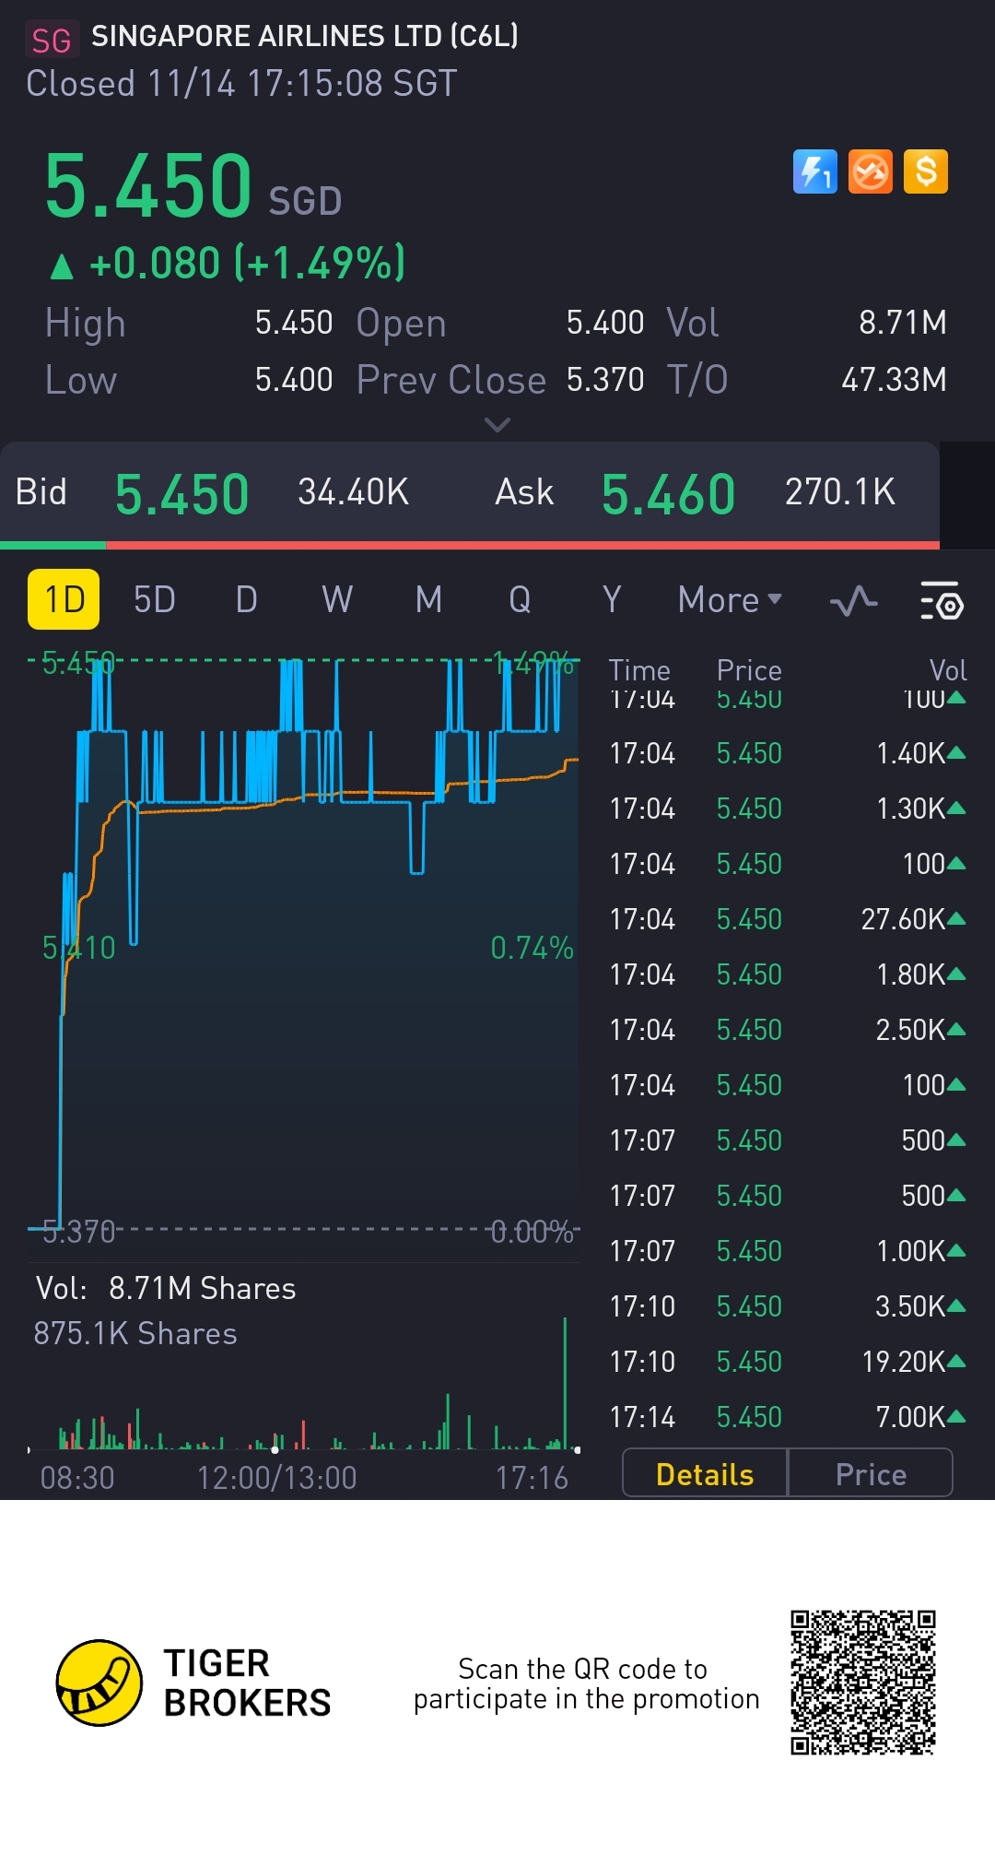Select the 17:04 trade with 27.60K volume
The height and width of the screenshot is (1866, 995).
tap(788, 919)
